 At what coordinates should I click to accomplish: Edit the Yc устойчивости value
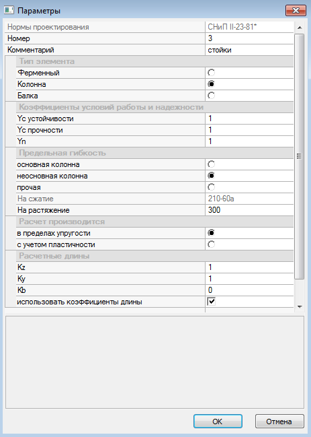(249, 119)
